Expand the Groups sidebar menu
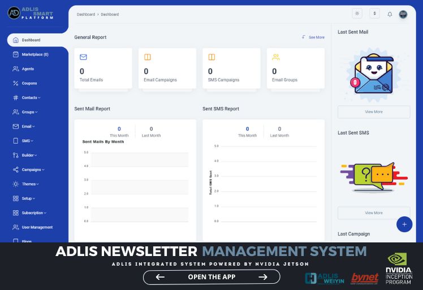The width and height of the screenshot is (423, 290). point(29,112)
